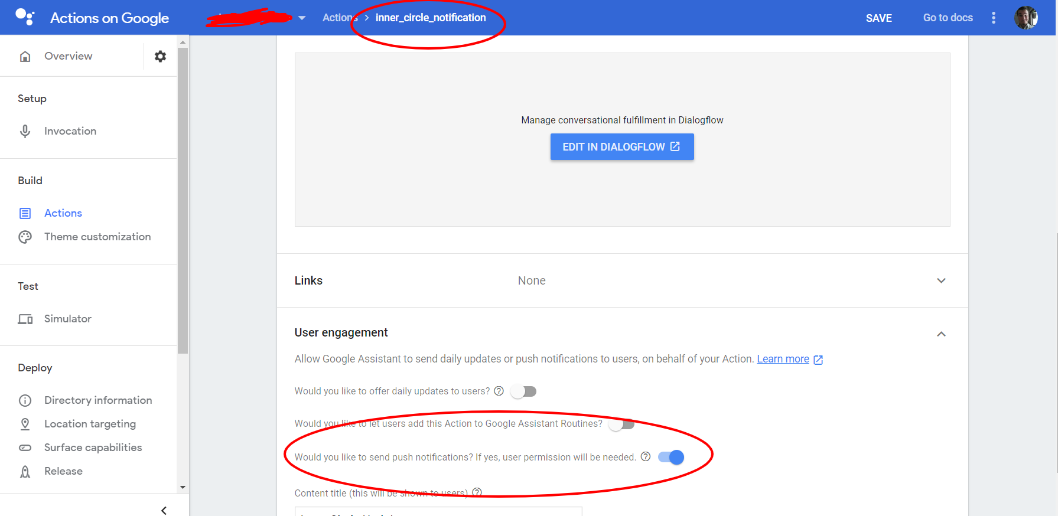Open Theme customization page
Viewport: 1058px width, 516px height.
[x=97, y=237]
